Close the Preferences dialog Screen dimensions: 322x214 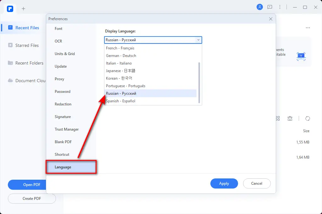click(x=271, y=19)
